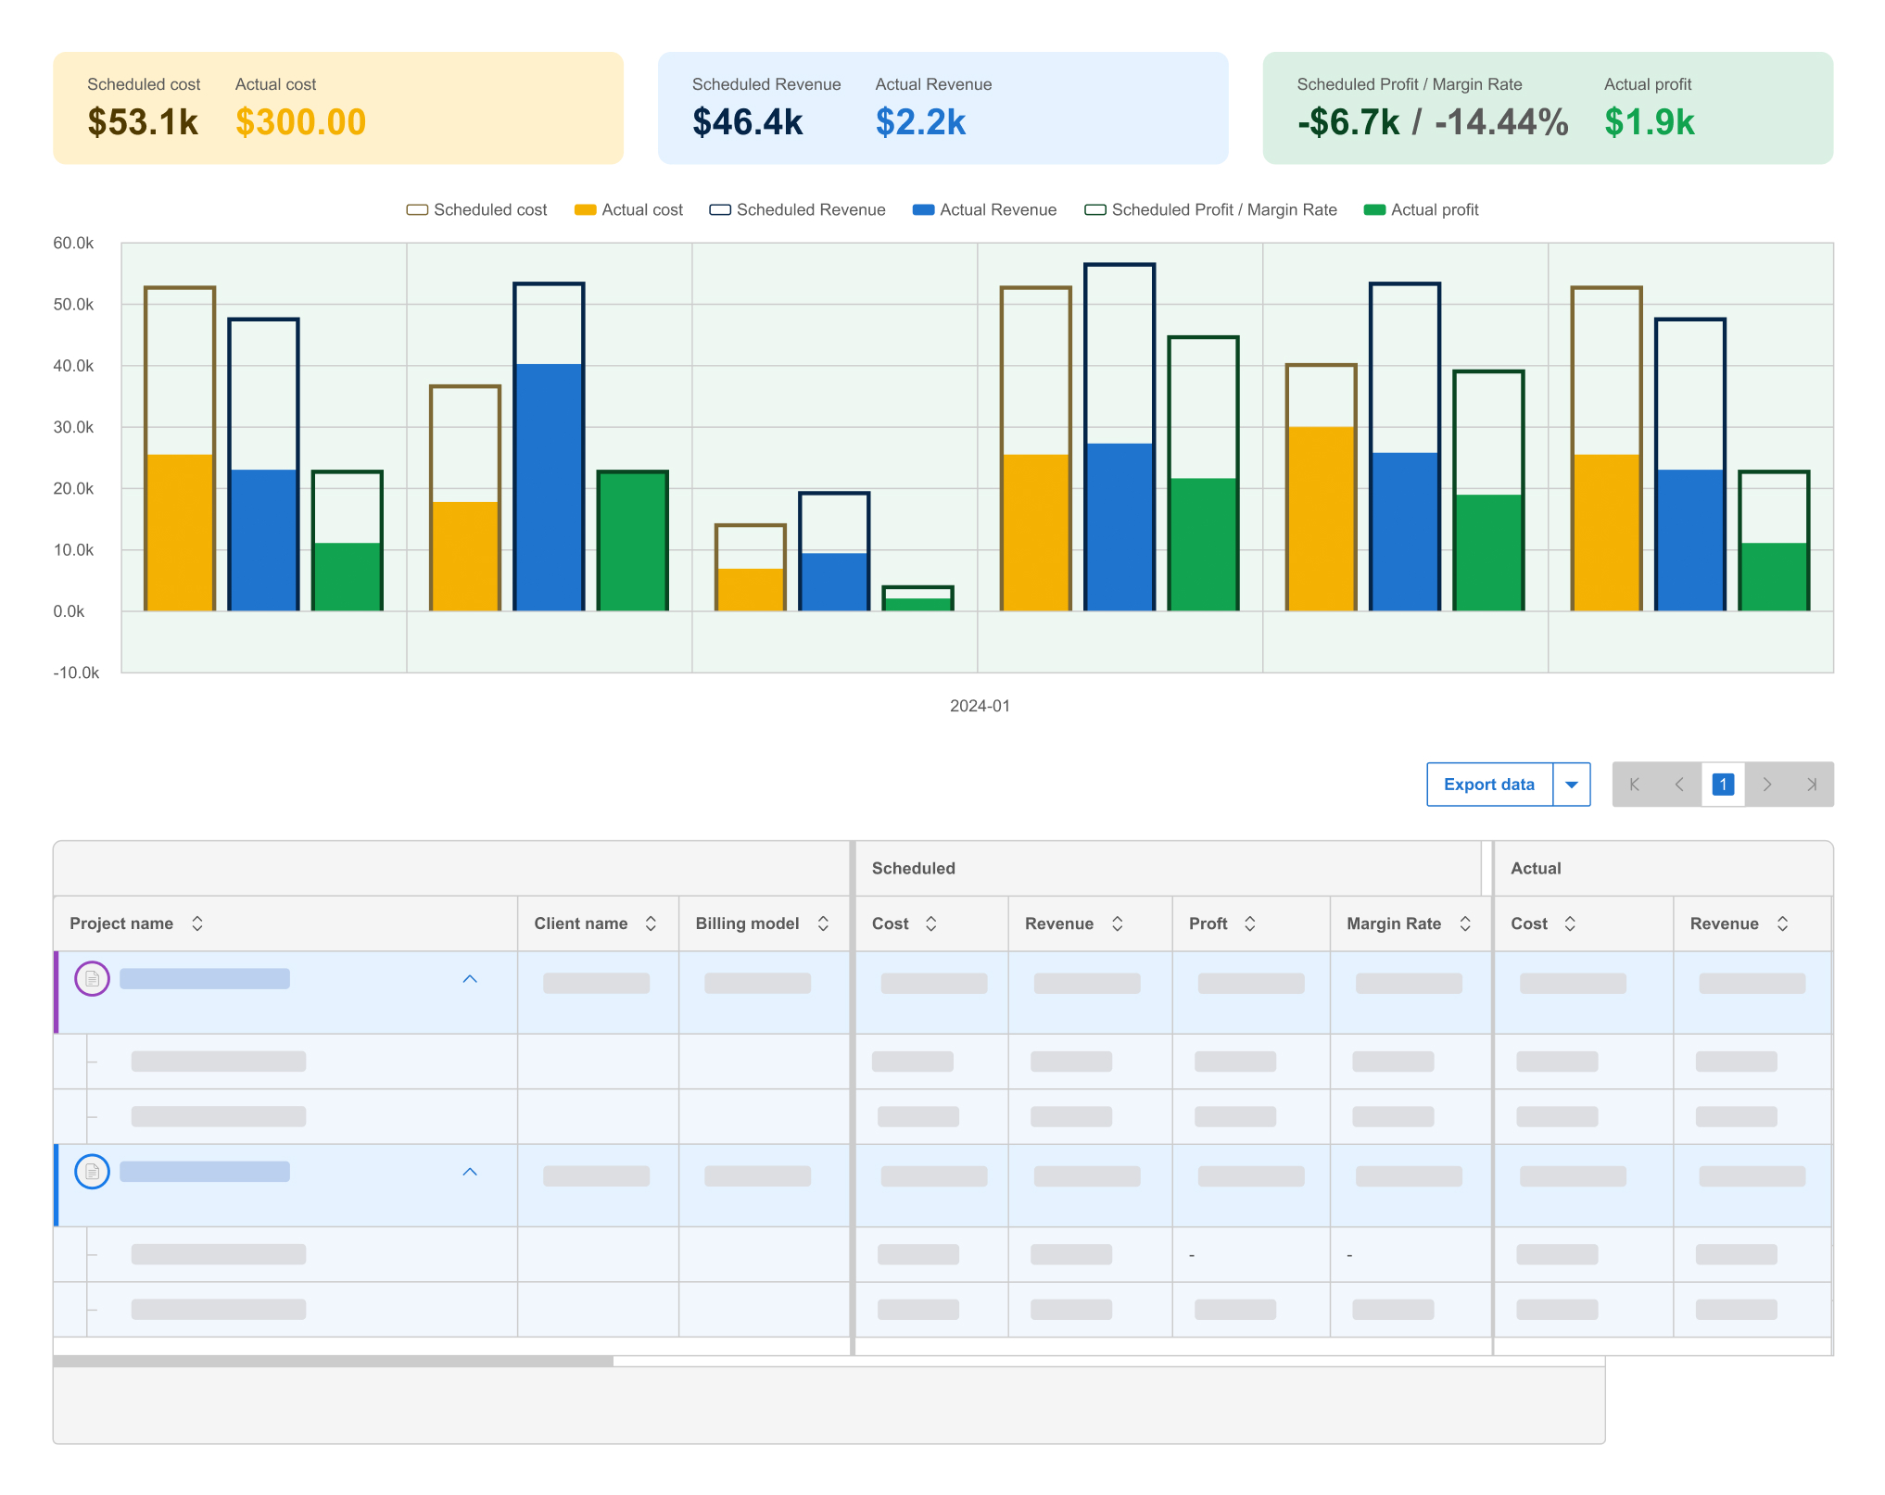
Task: Click the purple project document icon
Action: 92,979
